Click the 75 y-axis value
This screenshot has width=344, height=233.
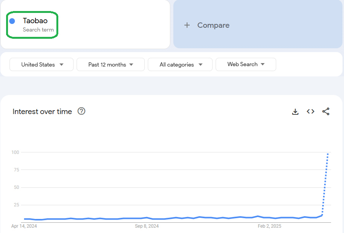pos(16,170)
